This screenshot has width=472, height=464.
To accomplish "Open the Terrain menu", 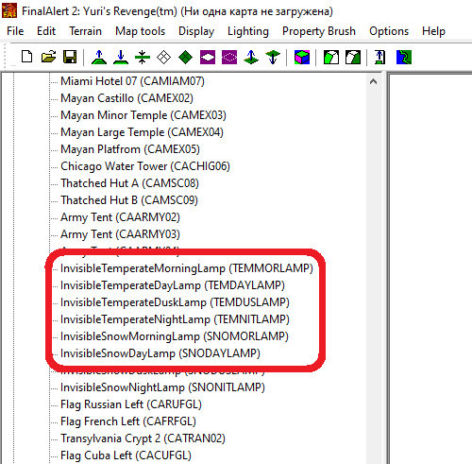I will point(85,31).
